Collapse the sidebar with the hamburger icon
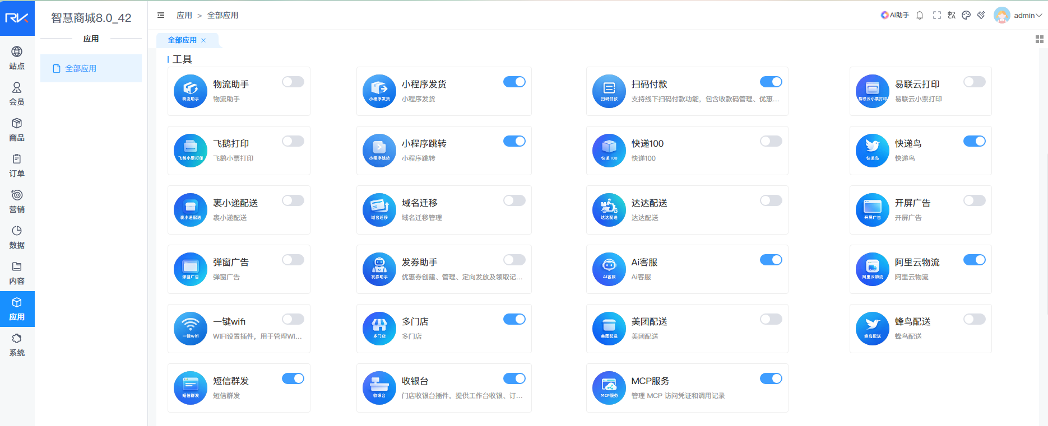1048x426 pixels. pos(161,15)
